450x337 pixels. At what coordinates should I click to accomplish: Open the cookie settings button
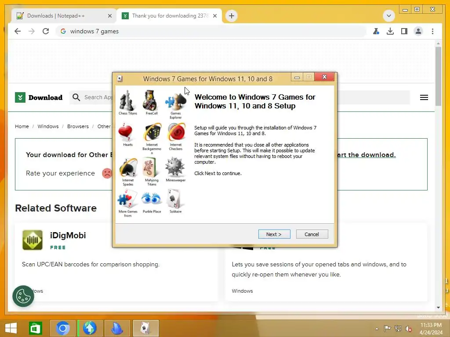tap(23, 296)
